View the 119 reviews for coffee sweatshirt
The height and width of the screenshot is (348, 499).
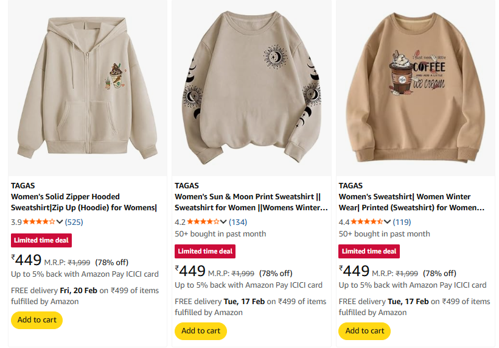click(402, 222)
